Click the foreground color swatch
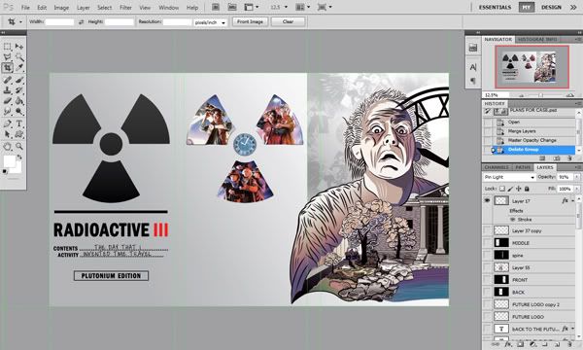Screen dimensions: 583x350 (x=9, y=161)
